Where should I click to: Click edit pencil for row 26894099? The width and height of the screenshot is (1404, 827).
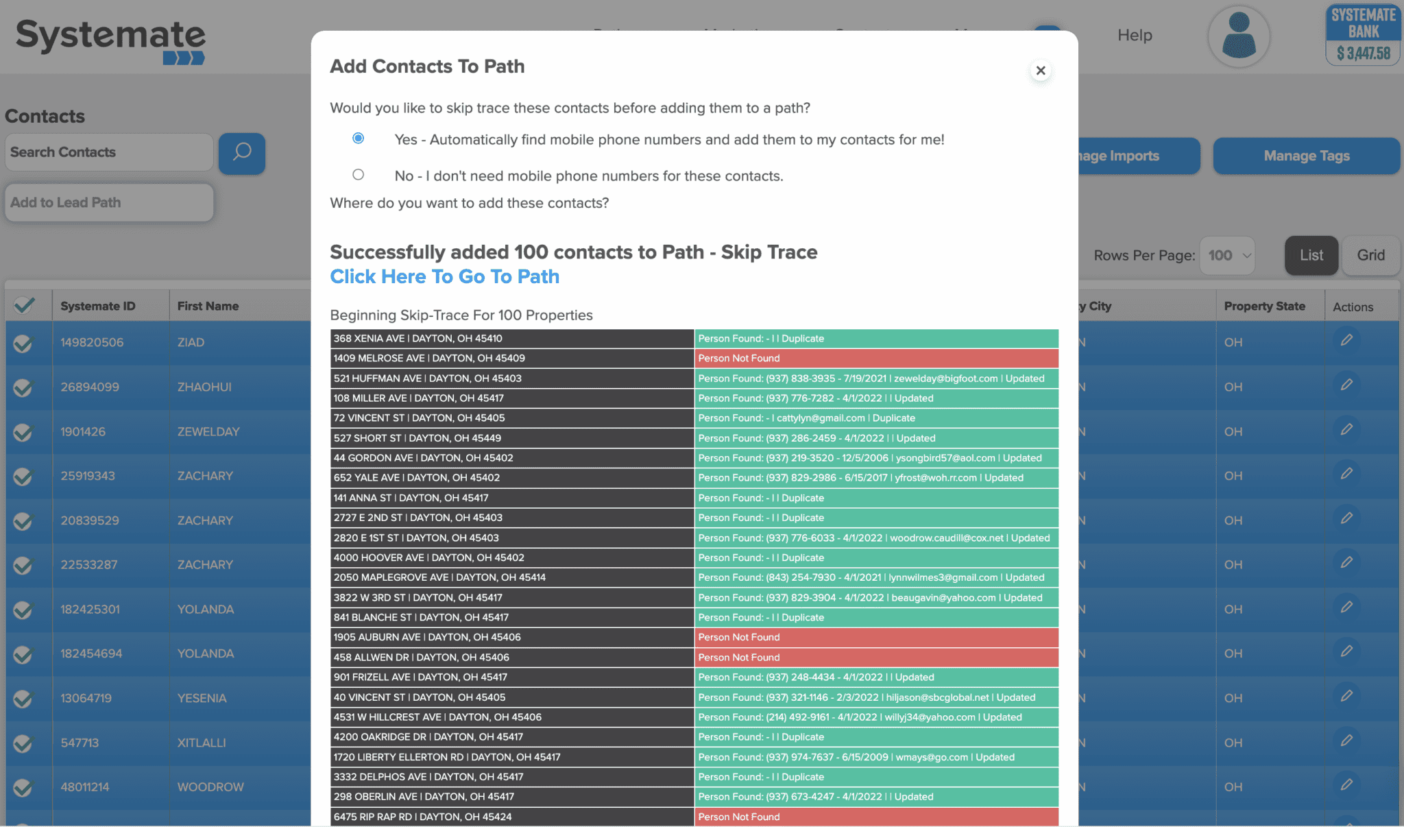(1346, 385)
